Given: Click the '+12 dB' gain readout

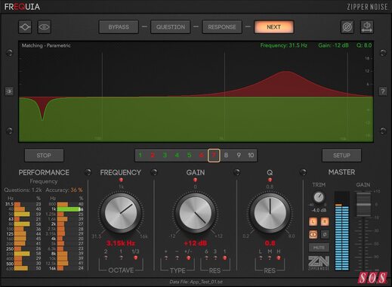Looking at the screenshot, I should 196,243.
